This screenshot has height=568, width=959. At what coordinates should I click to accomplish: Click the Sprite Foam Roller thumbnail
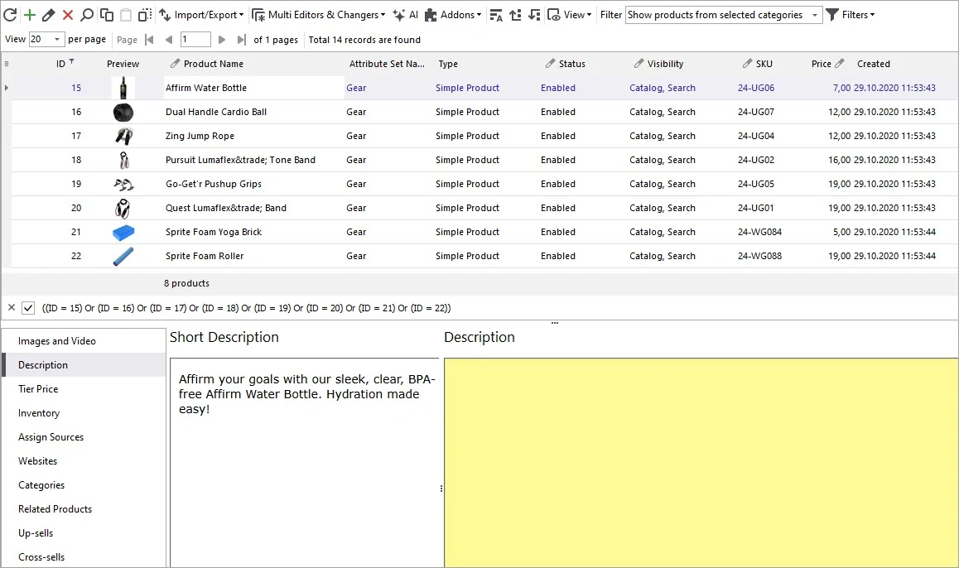[x=123, y=256]
